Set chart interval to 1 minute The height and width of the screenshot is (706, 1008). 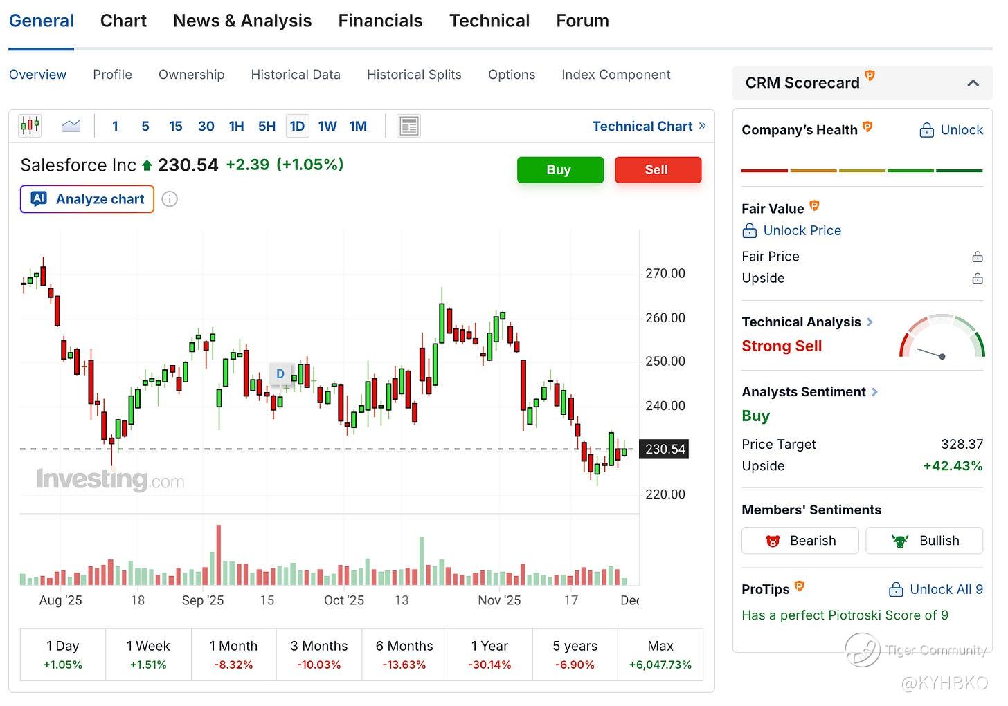(115, 126)
